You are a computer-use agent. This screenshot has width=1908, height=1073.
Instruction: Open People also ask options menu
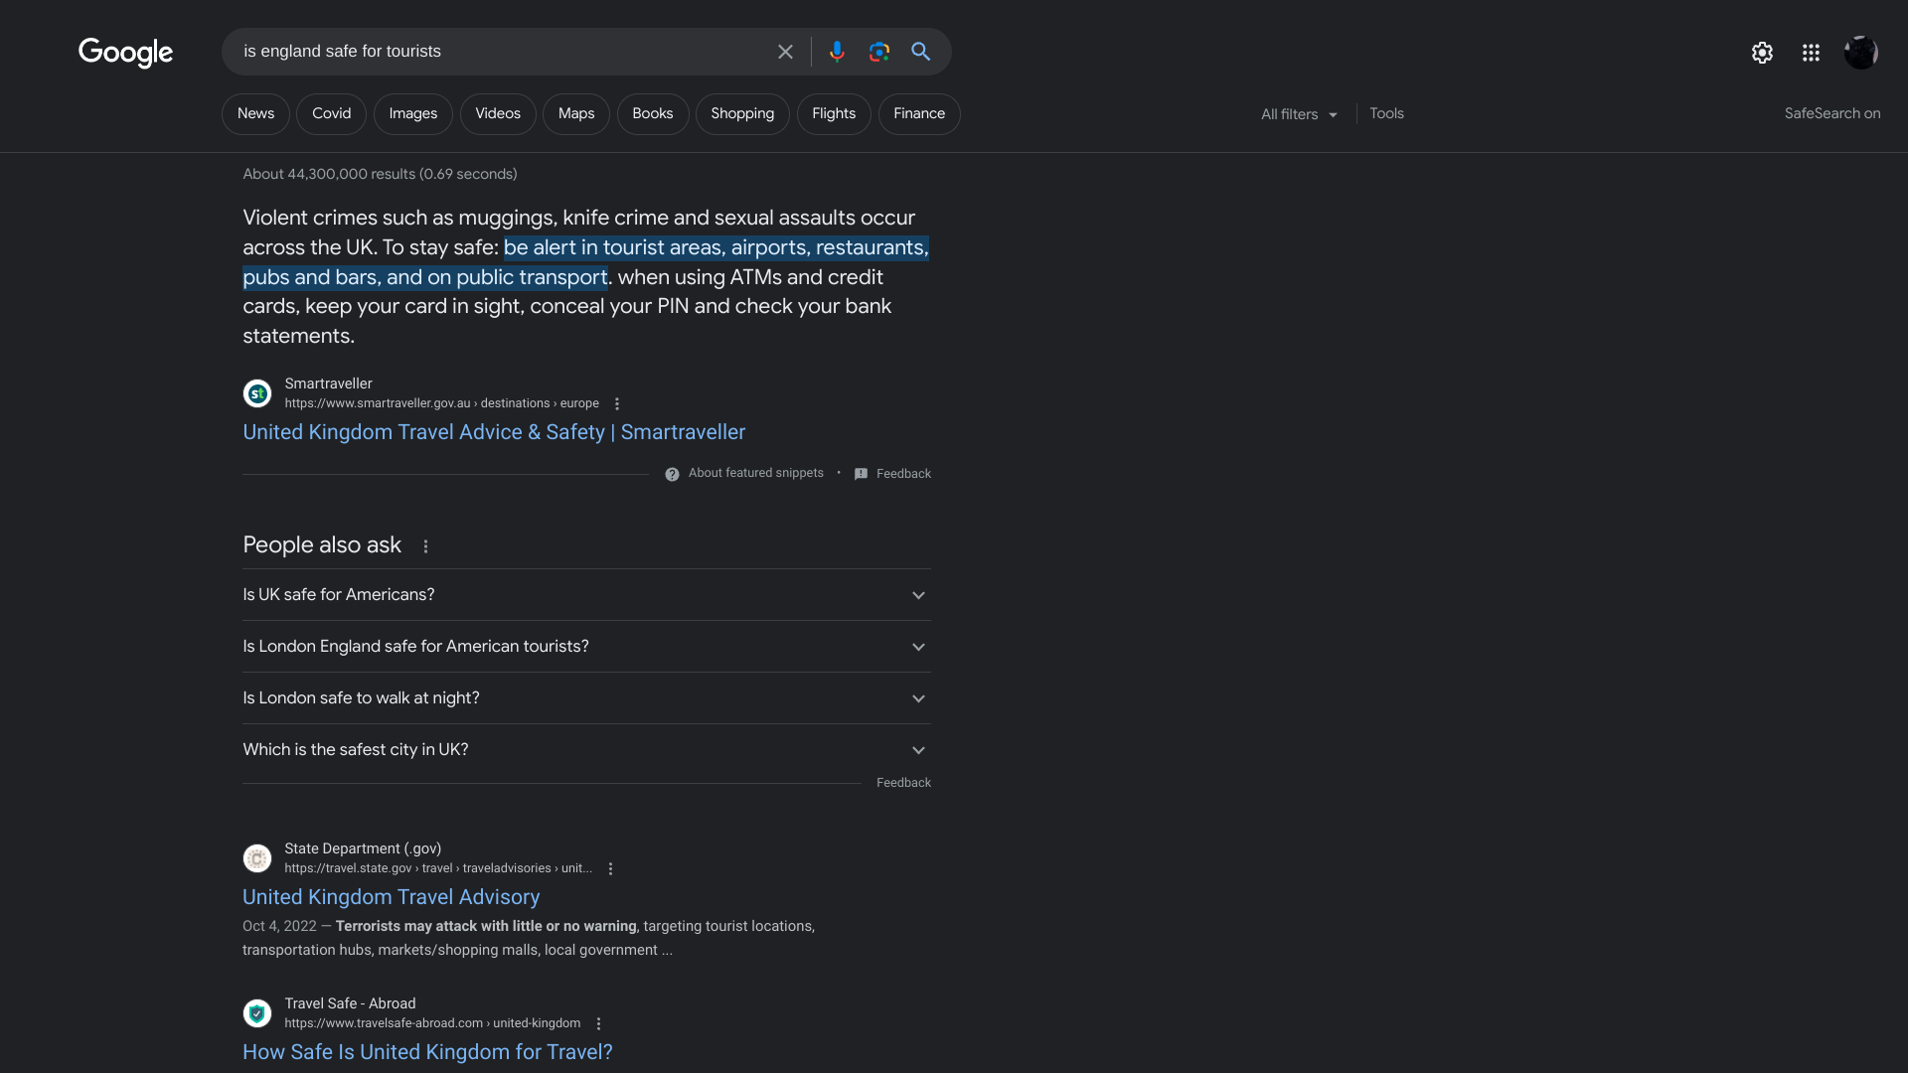[425, 546]
